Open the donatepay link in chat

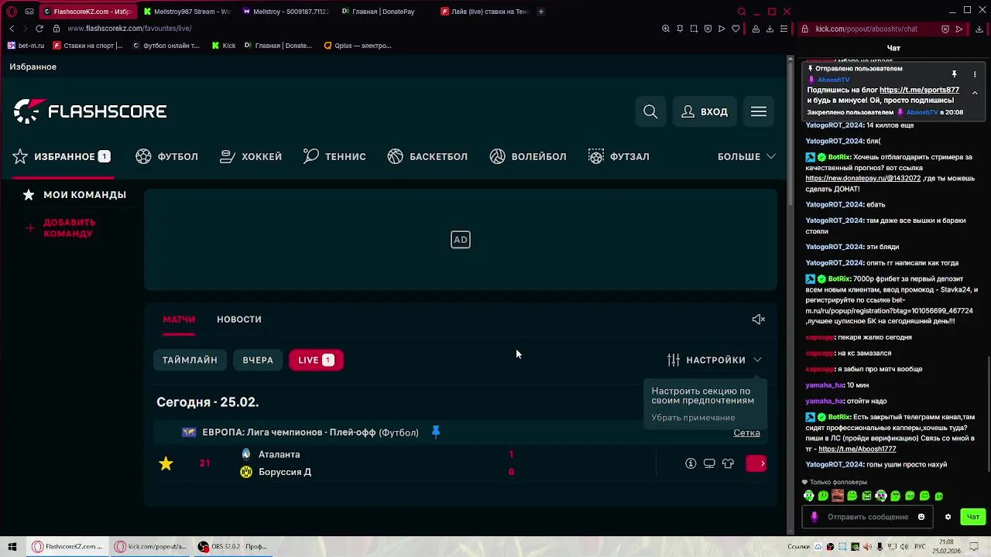point(862,178)
